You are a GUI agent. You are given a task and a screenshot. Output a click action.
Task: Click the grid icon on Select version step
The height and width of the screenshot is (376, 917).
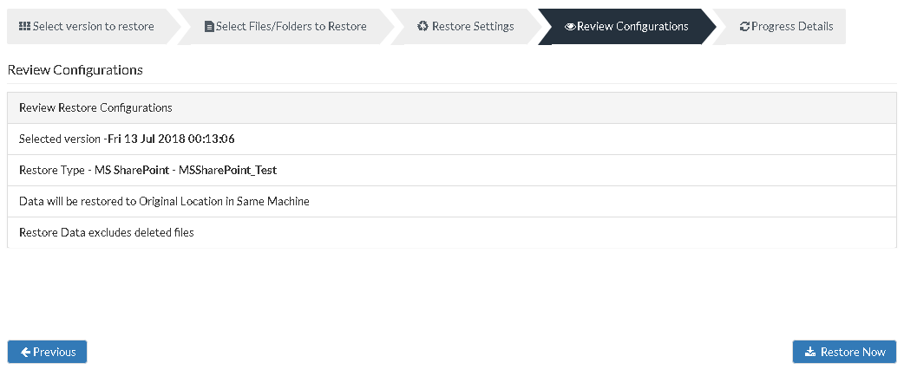[24, 26]
